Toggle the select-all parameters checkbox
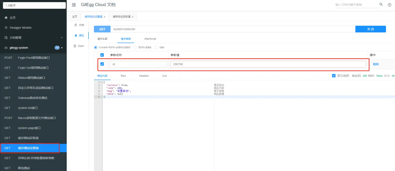 [102, 55]
